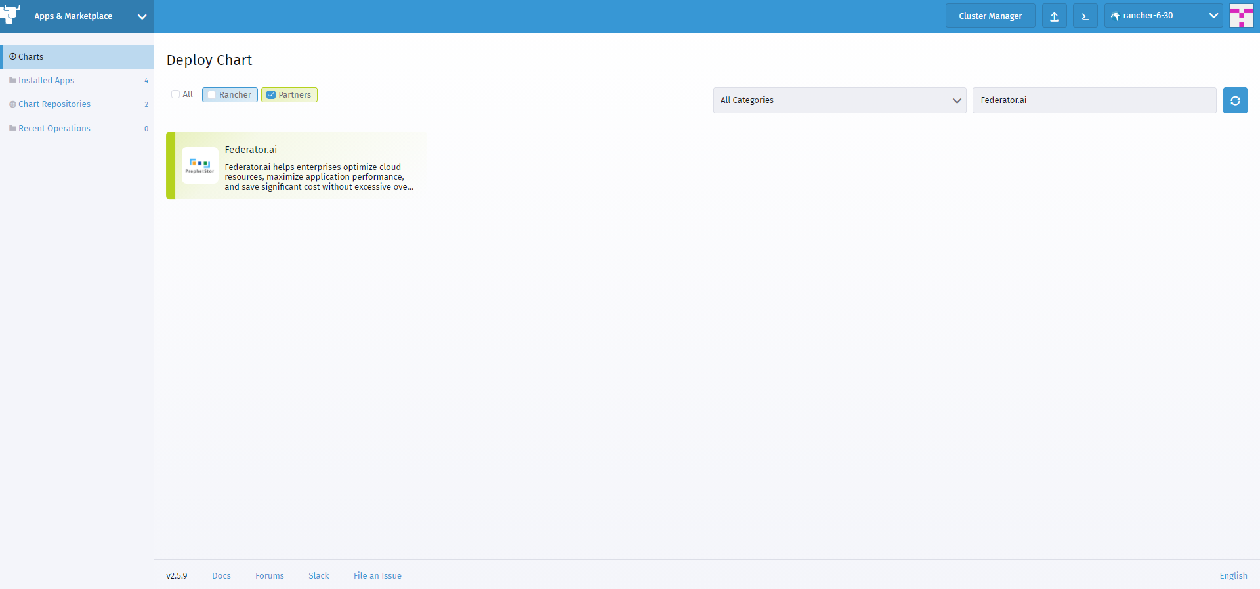Click the v2.5.9 version text

tap(177, 575)
